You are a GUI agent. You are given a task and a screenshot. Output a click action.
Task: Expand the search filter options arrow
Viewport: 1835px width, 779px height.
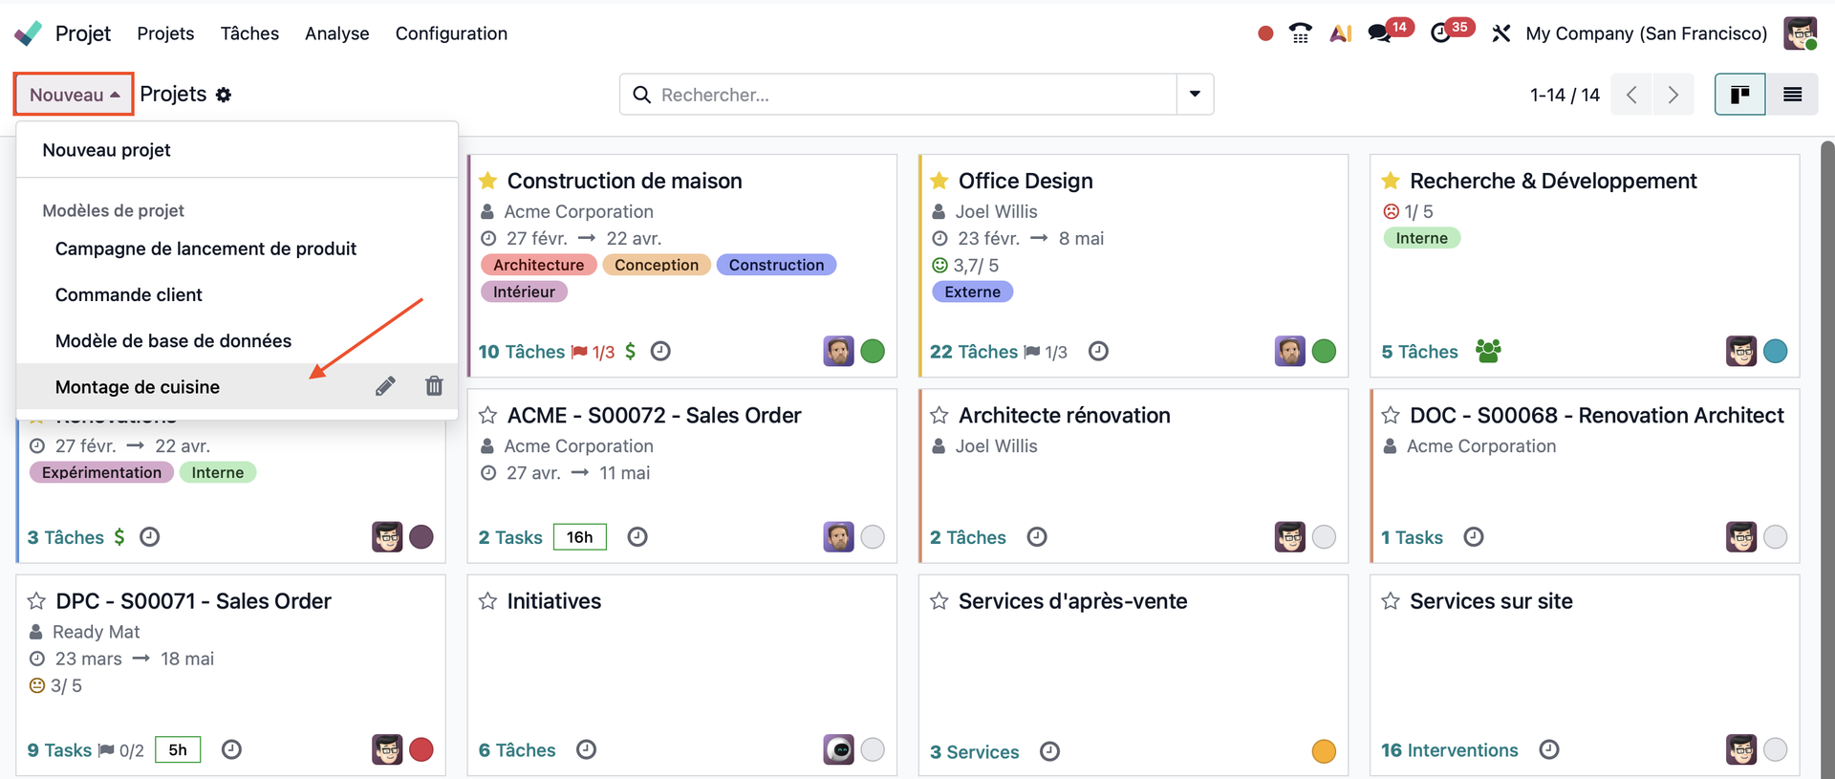1195,95
